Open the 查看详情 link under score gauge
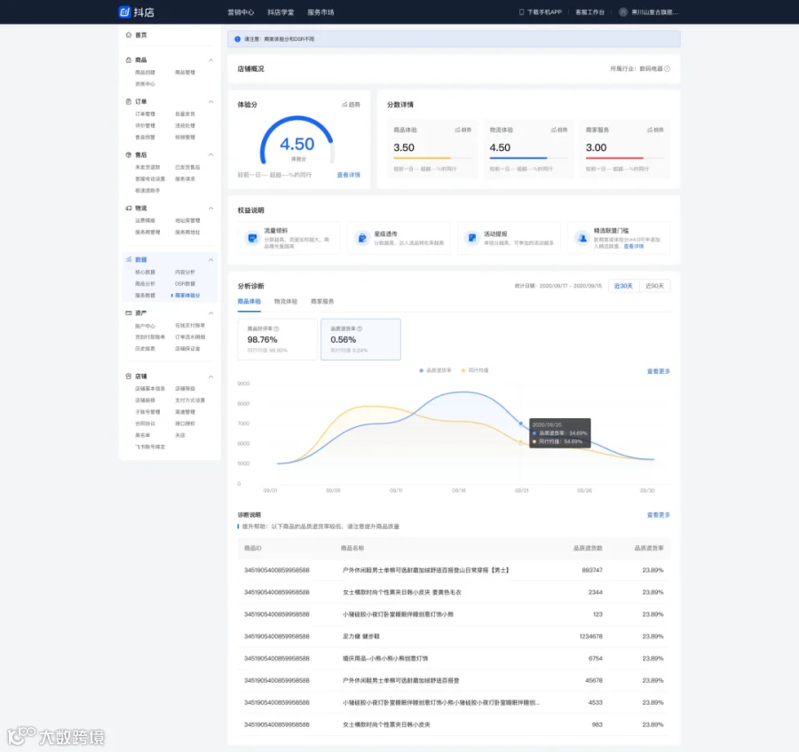Viewport: 799px width, 752px height. coord(349,175)
